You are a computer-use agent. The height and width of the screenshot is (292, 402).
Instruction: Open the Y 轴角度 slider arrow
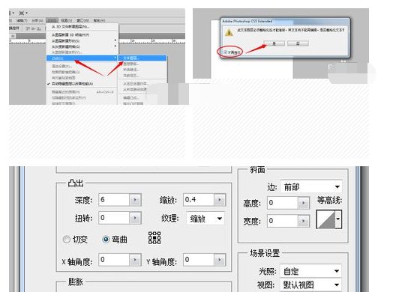[220, 260]
